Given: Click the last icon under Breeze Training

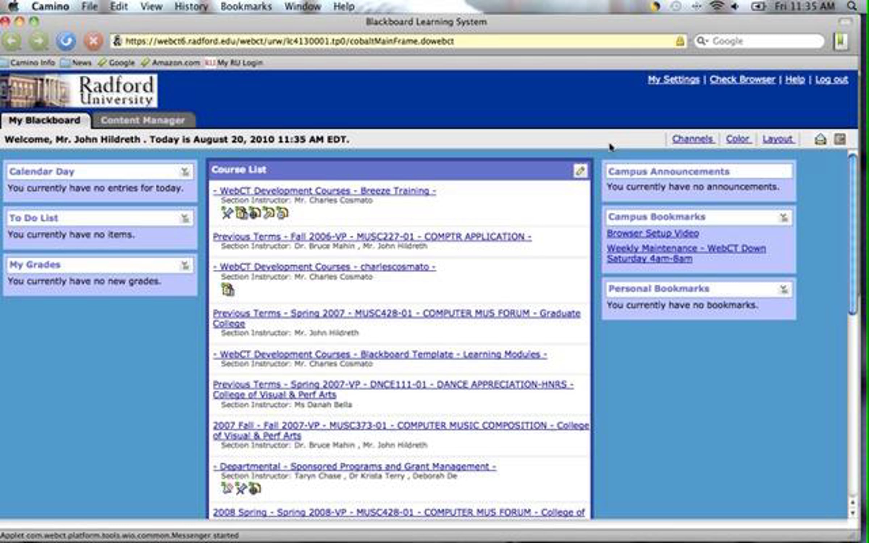Looking at the screenshot, I should point(282,213).
